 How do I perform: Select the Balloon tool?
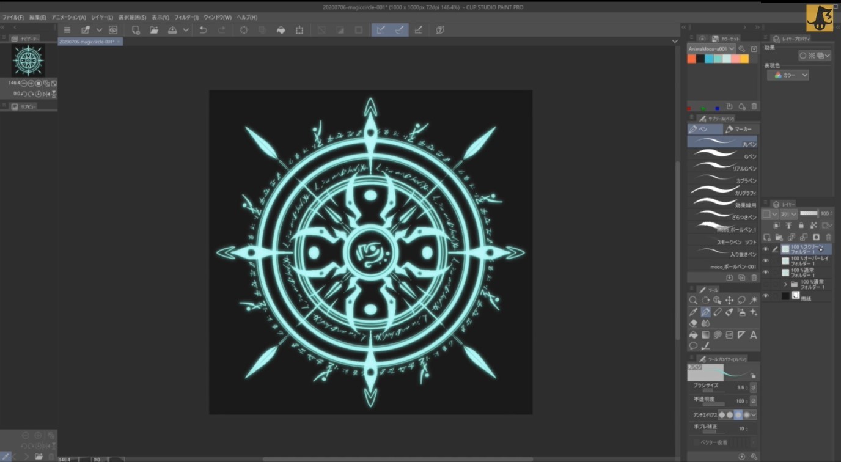pyautogui.click(x=694, y=346)
